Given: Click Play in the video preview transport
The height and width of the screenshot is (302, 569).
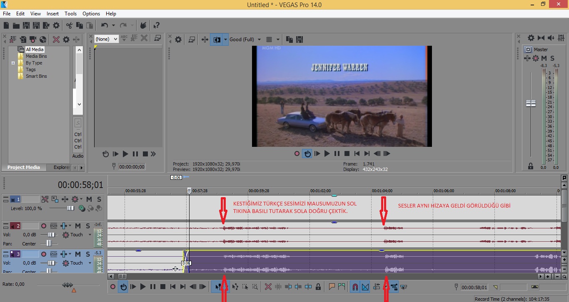Looking at the screenshot, I should [x=327, y=153].
